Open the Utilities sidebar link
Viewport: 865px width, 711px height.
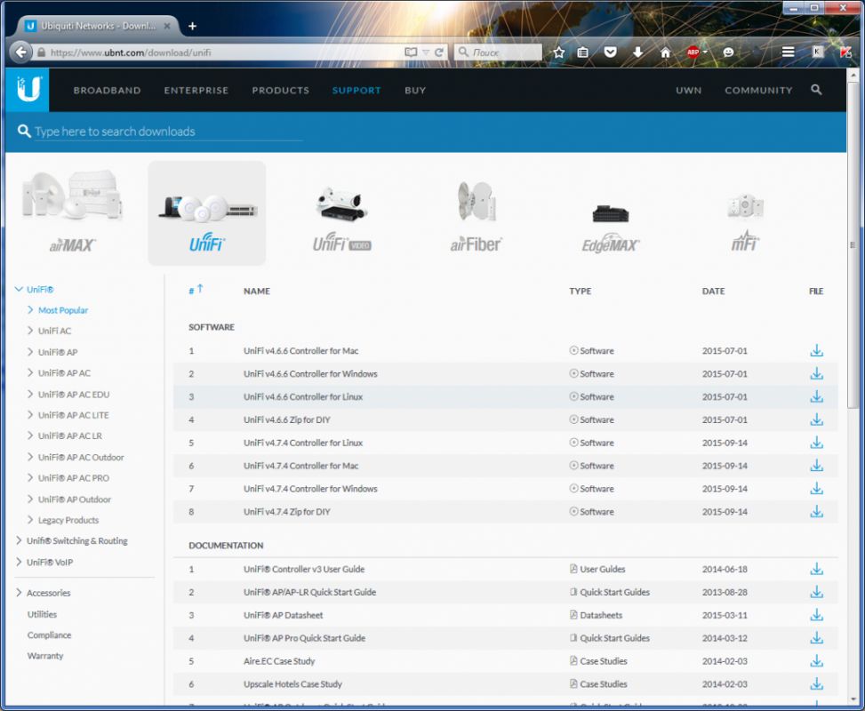[x=42, y=614]
